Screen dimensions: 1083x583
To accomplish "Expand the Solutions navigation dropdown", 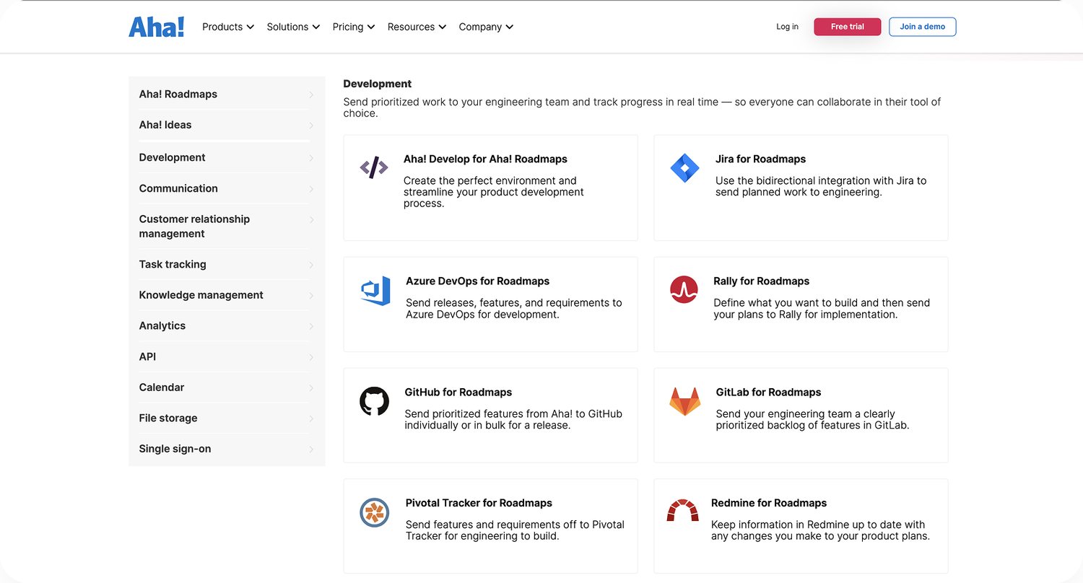I will point(293,27).
